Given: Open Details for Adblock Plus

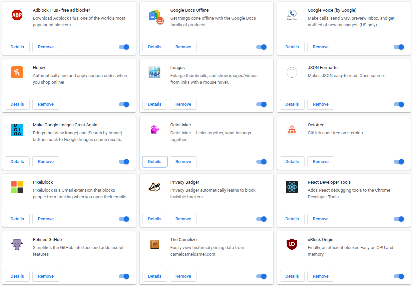Looking at the screenshot, I should pyautogui.click(x=17, y=47).
